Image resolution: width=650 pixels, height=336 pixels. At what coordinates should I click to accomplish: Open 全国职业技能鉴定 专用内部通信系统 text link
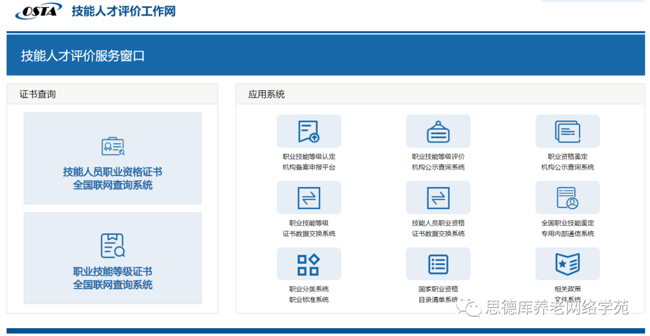point(568,228)
